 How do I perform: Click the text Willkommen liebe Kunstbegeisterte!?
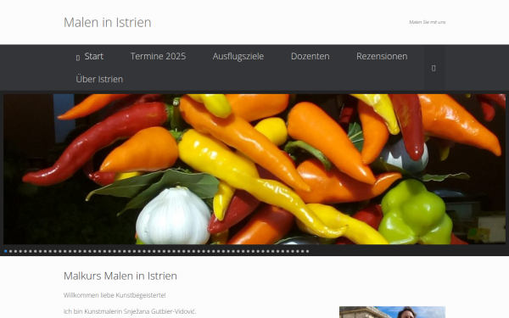pos(115,295)
